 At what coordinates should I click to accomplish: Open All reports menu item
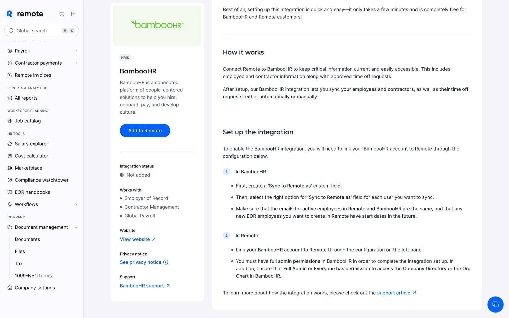coord(26,98)
